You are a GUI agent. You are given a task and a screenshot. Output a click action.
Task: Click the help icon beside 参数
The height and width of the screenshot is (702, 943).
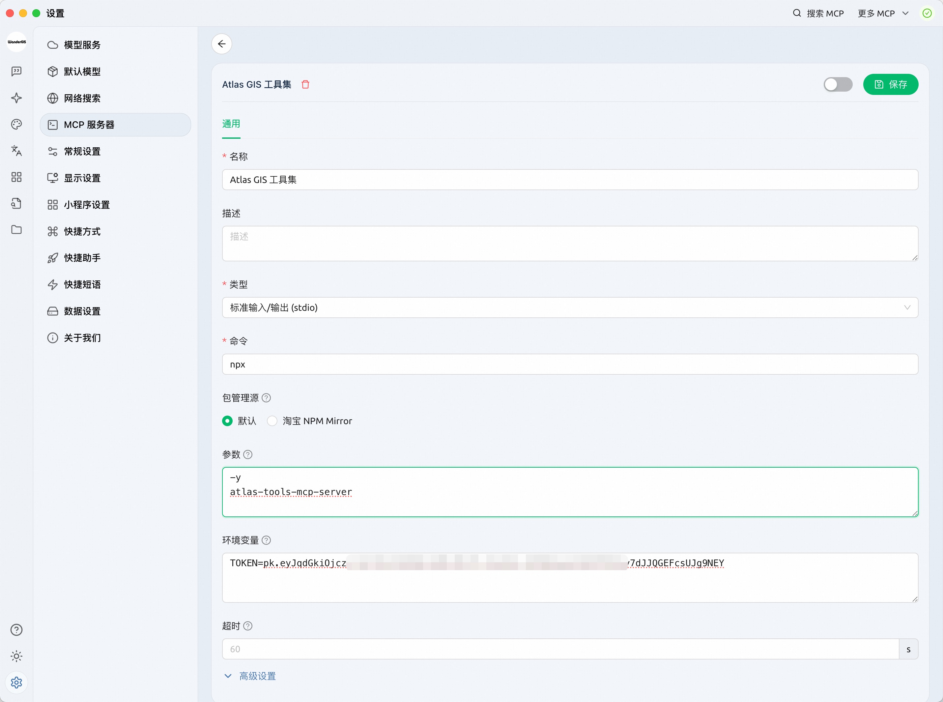coord(248,455)
